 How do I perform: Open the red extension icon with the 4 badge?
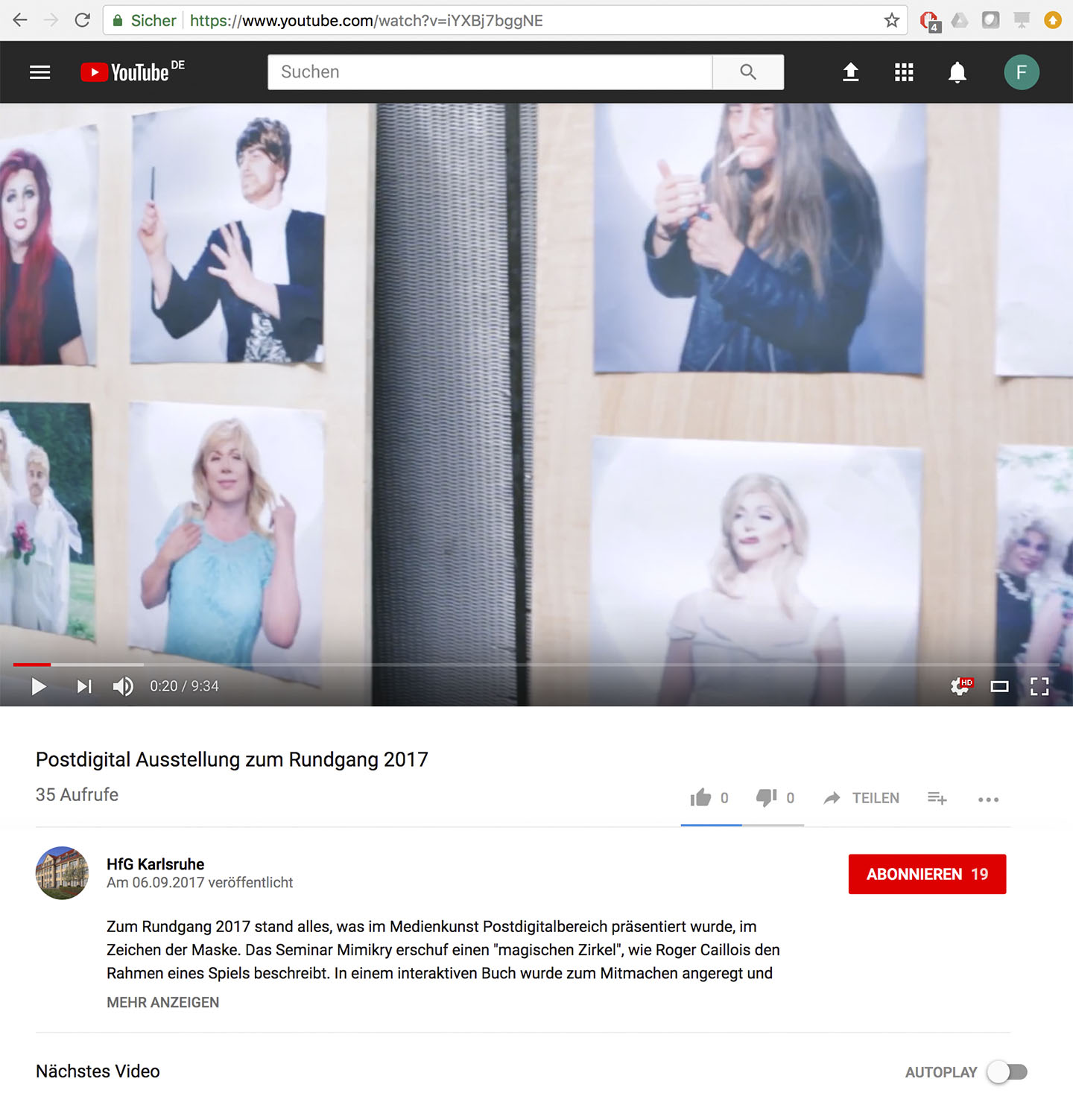tap(930, 21)
